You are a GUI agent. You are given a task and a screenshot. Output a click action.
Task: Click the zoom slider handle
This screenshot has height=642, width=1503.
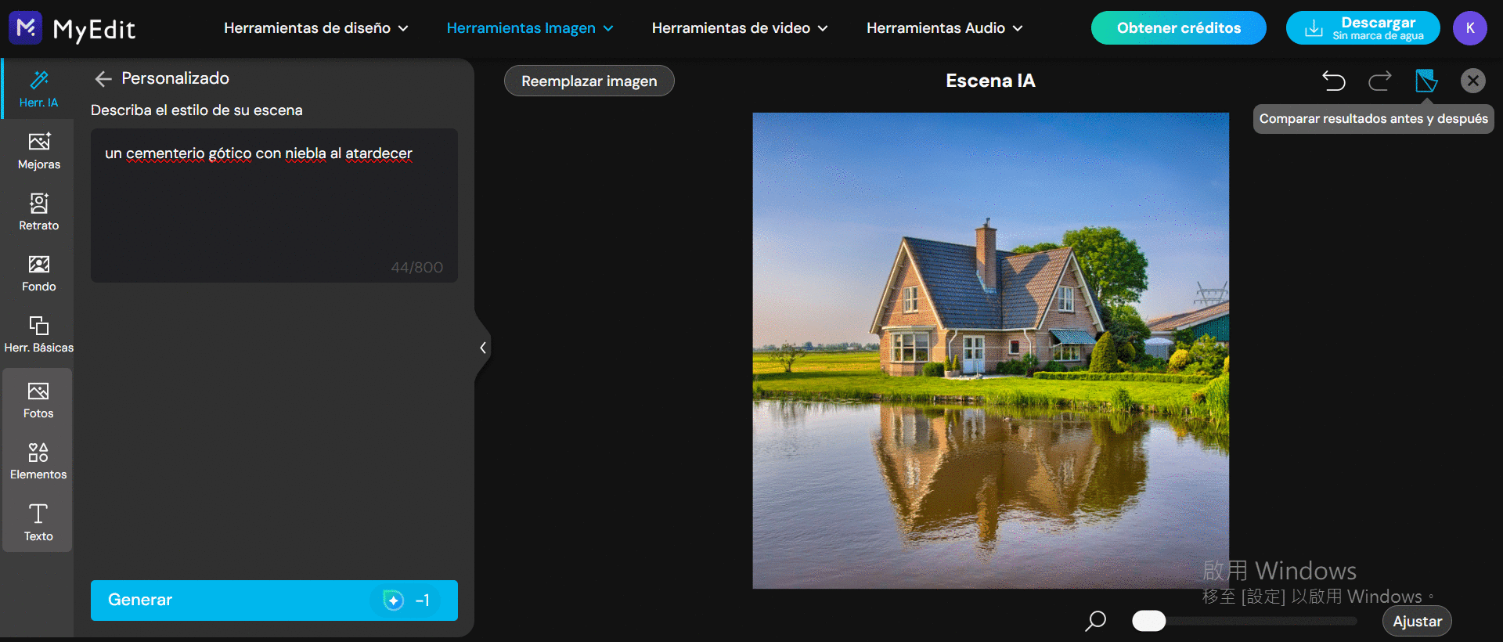(1148, 621)
